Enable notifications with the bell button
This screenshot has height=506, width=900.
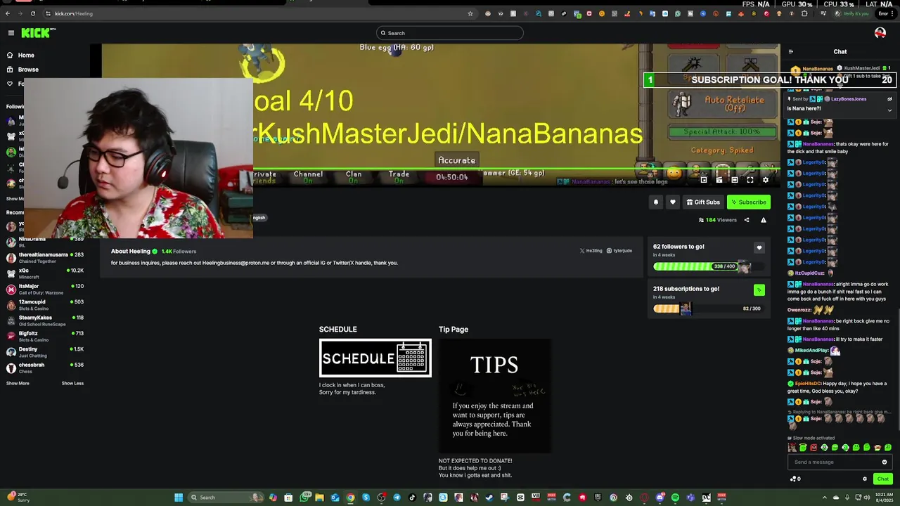[x=655, y=202]
